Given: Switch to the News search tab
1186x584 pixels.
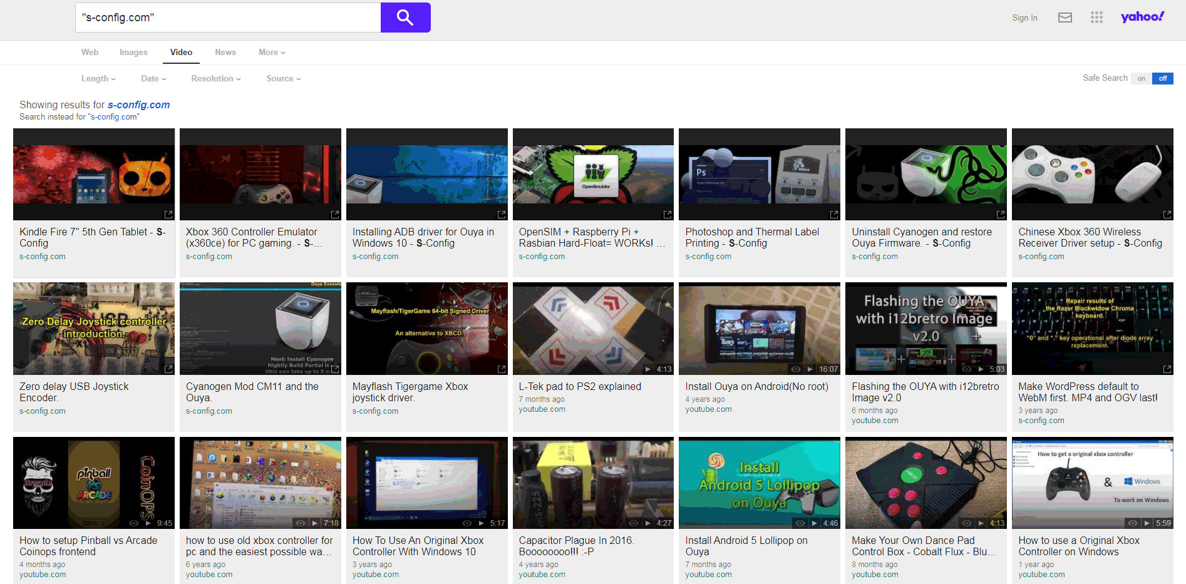Looking at the screenshot, I should tap(225, 53).
